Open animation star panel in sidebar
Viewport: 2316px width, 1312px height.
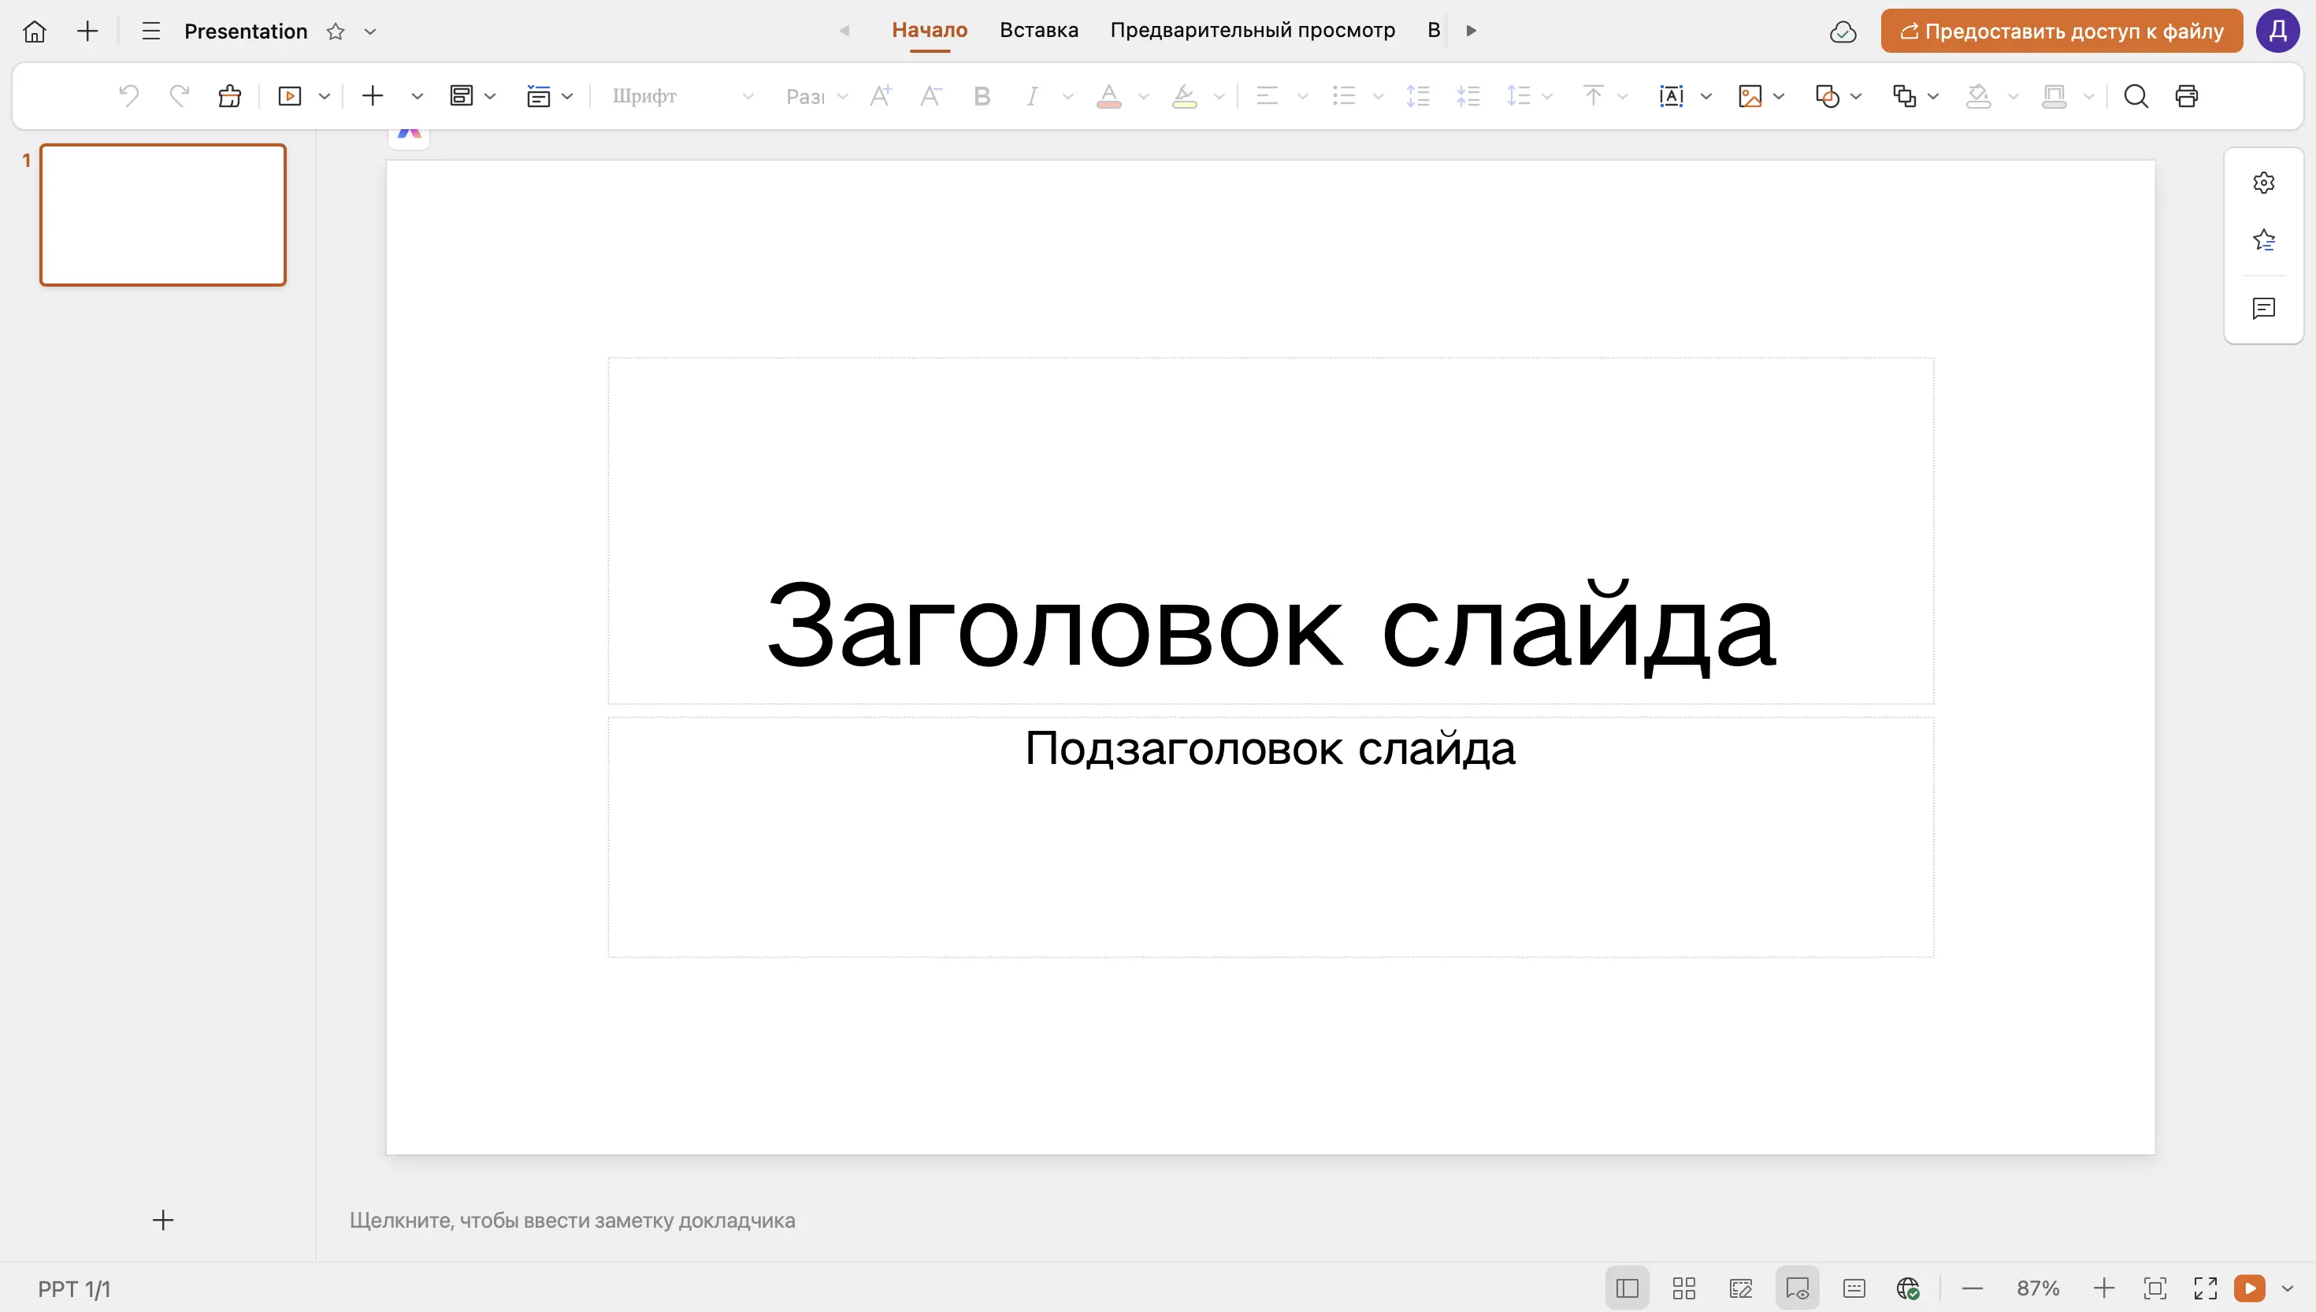click(2264, 241)
